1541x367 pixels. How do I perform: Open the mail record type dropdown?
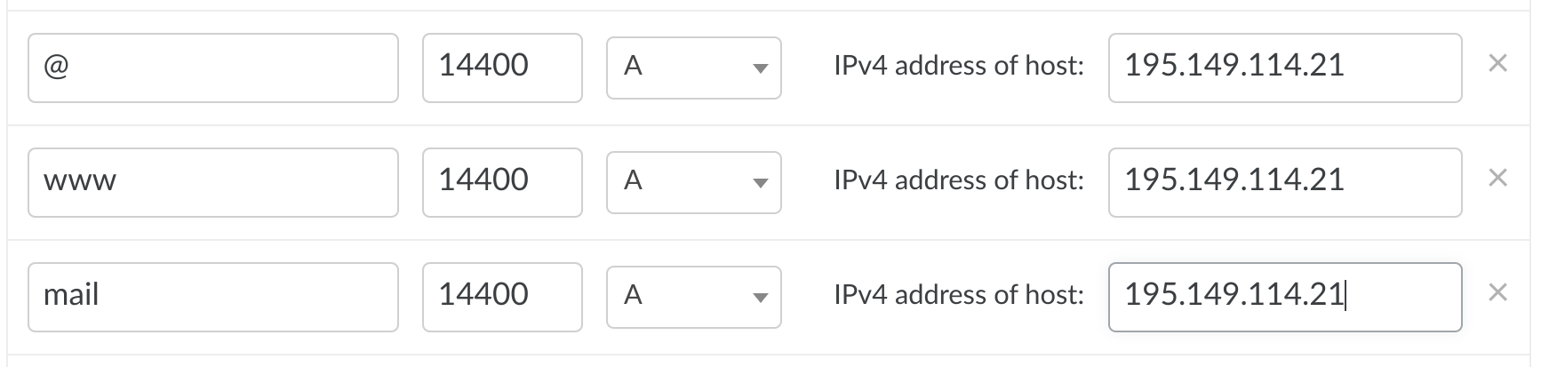pyautogui.click(x=693, y=297)
